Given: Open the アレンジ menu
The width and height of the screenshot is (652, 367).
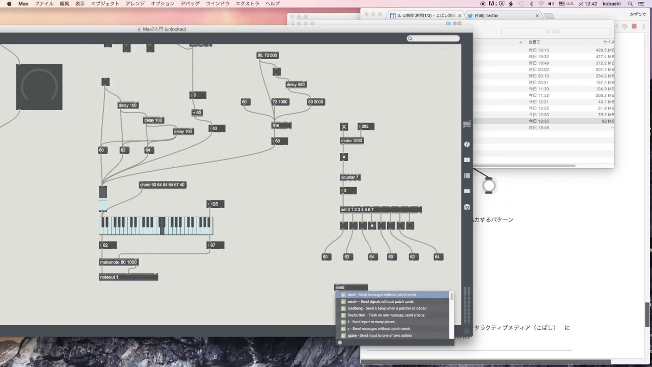Looking at the screenshot, I should tap(135, 4).
